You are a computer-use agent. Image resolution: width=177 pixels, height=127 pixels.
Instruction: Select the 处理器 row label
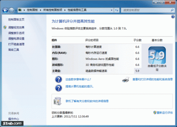[x=56, y=47]
